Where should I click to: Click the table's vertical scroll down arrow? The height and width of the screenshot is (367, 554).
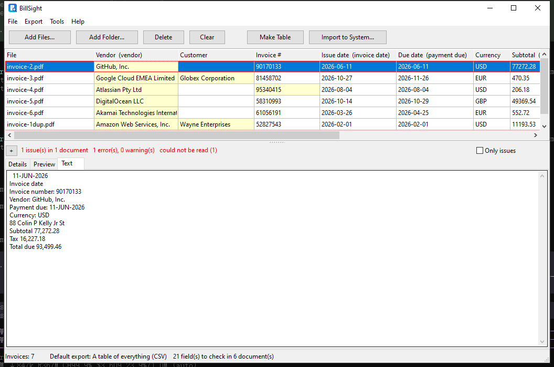[544, 126]
